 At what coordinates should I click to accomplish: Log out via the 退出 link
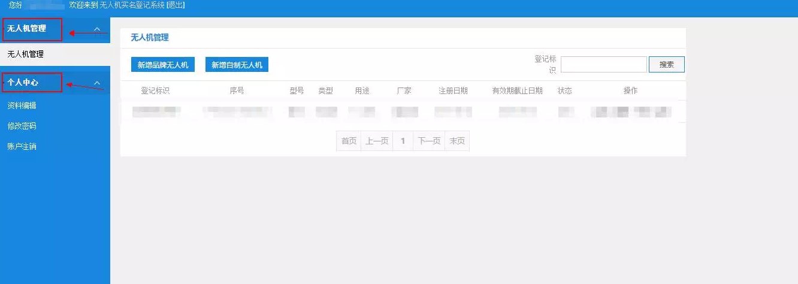(x=176, y=5)
